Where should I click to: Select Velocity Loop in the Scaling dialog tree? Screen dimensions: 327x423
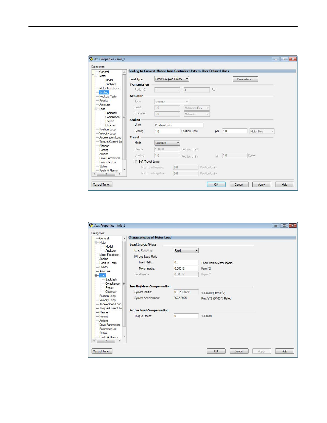coord(107,134)
